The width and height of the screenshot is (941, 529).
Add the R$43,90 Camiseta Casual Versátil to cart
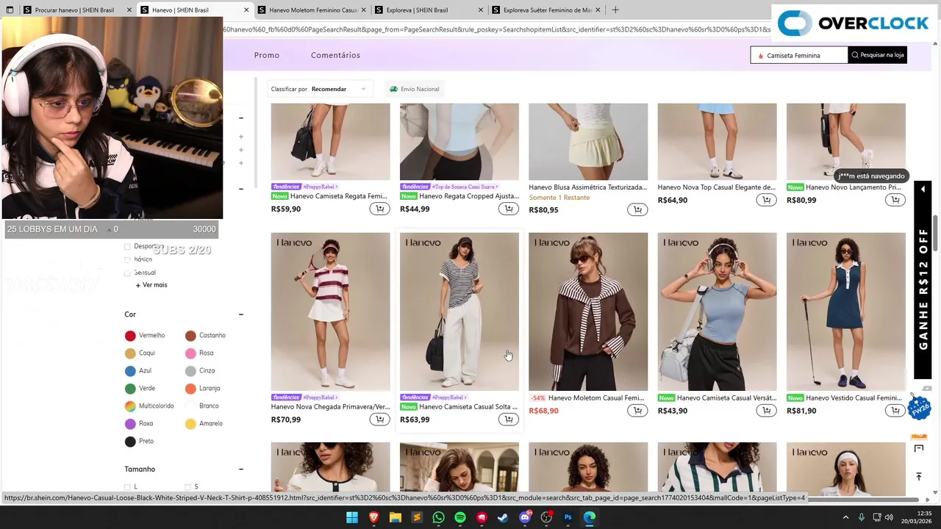tap(766, 411)
